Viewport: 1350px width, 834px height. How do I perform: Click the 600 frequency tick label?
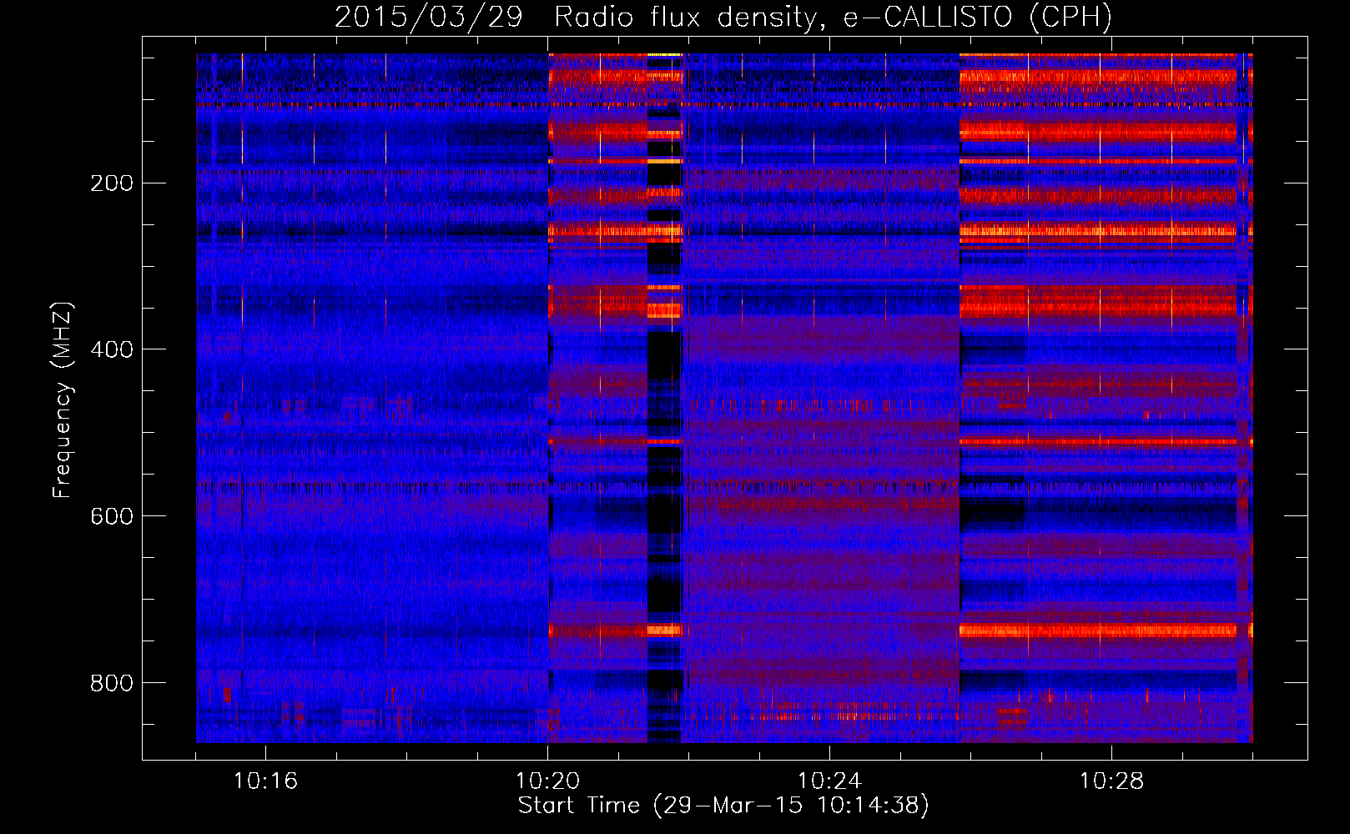coord(111,517)
